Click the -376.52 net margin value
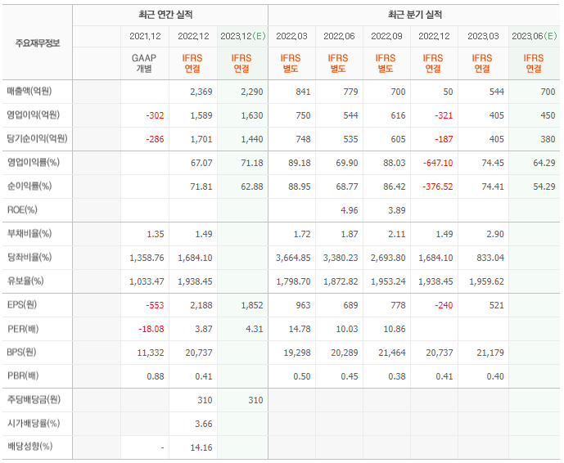 coord(438,187)
